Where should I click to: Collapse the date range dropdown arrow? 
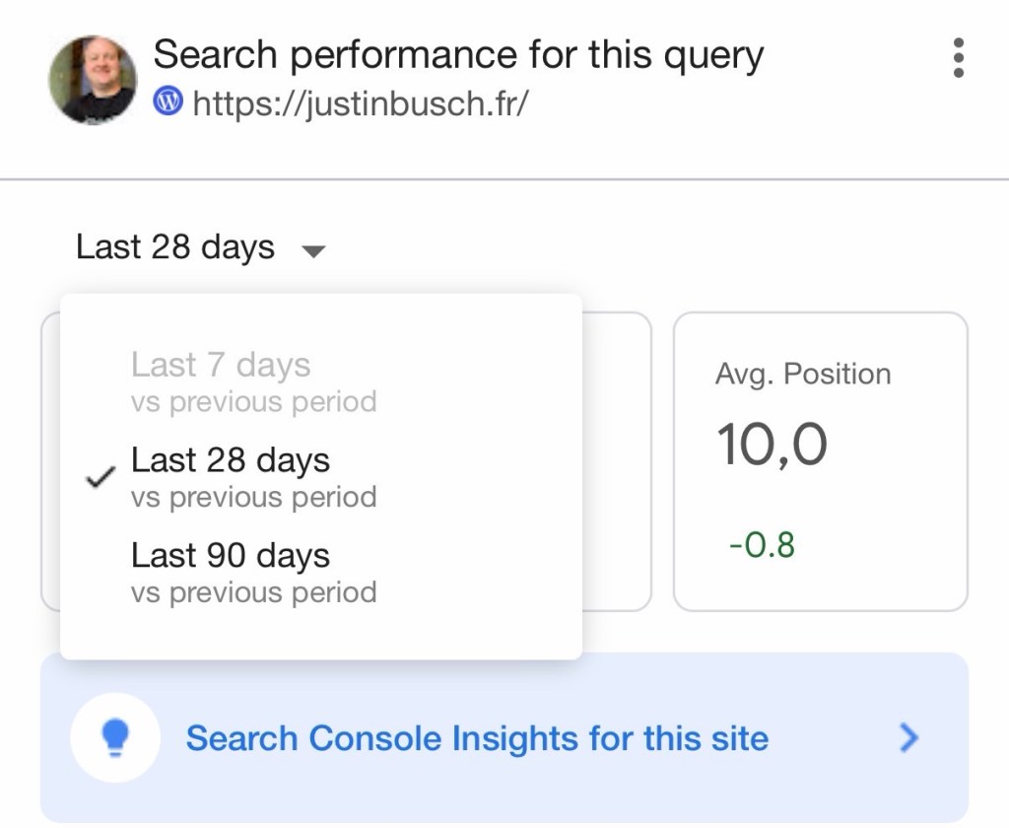click(x=313, y=251)
